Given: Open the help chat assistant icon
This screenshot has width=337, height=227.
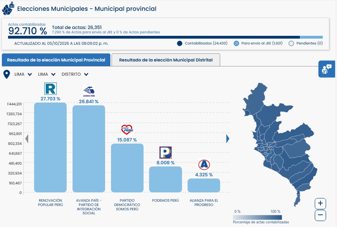Looking at the screenshot, I should 326,69.
